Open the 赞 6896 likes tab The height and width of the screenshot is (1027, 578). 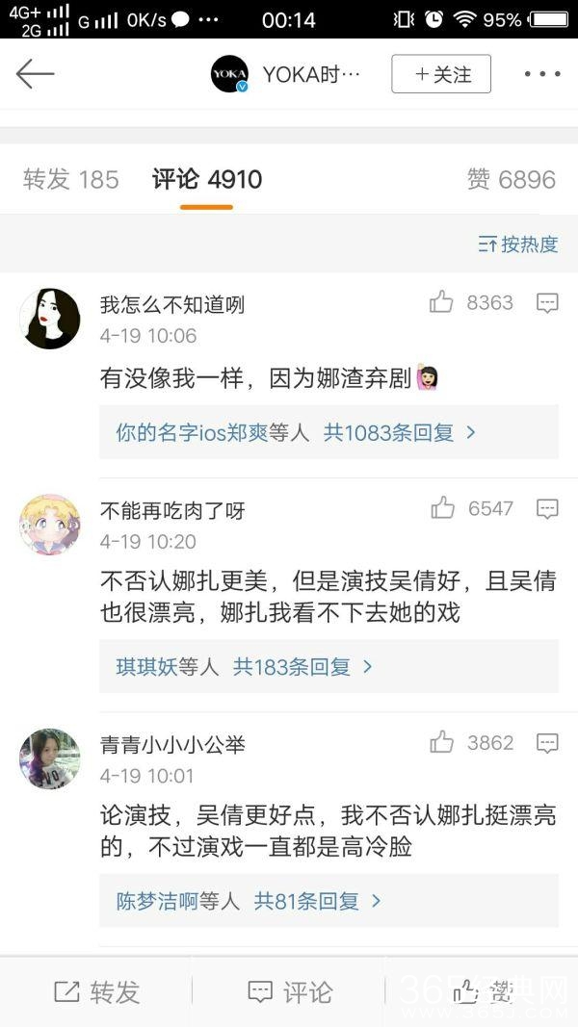[512, 179]
